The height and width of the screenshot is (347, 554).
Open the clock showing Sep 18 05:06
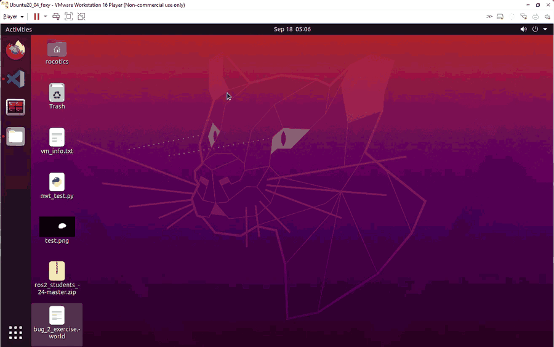pyautogui.click(x=292, y=30)
